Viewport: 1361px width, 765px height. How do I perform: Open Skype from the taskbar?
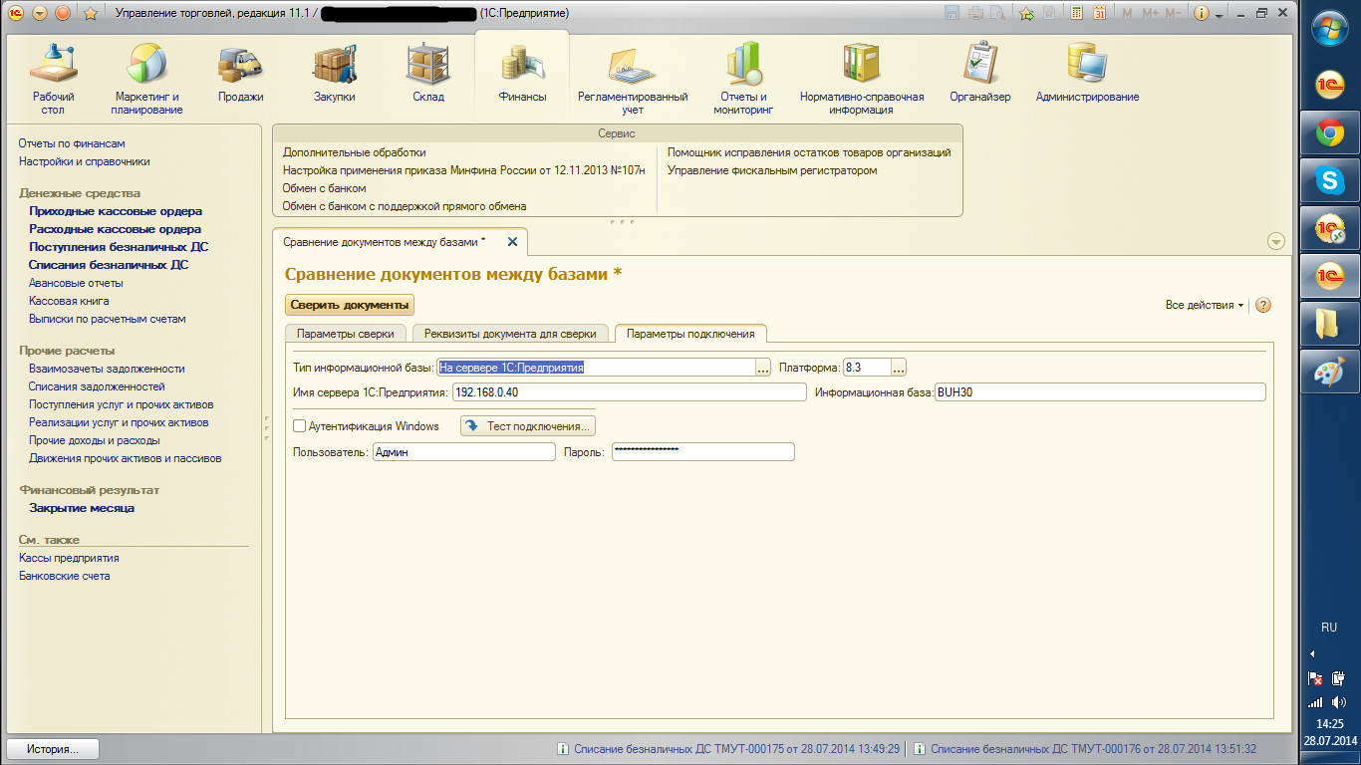tap(1329, 180)
